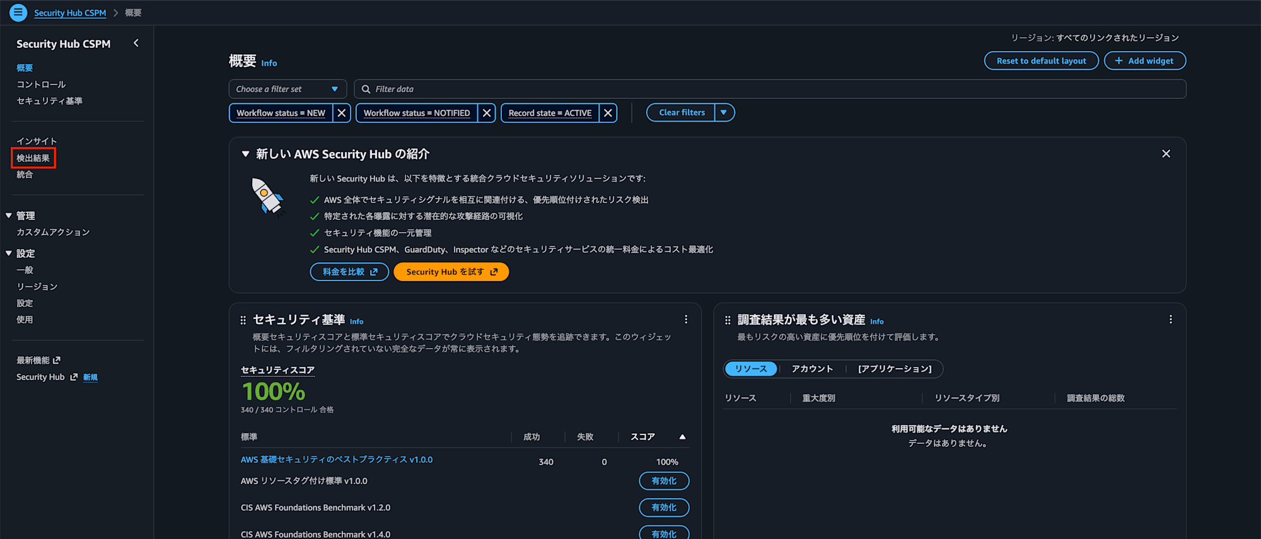The width and height of the screenshot is (1261, 539).
Task: Enable AWS リソースタグ付け標準 v1.0.0
Action: click(664, 481)
